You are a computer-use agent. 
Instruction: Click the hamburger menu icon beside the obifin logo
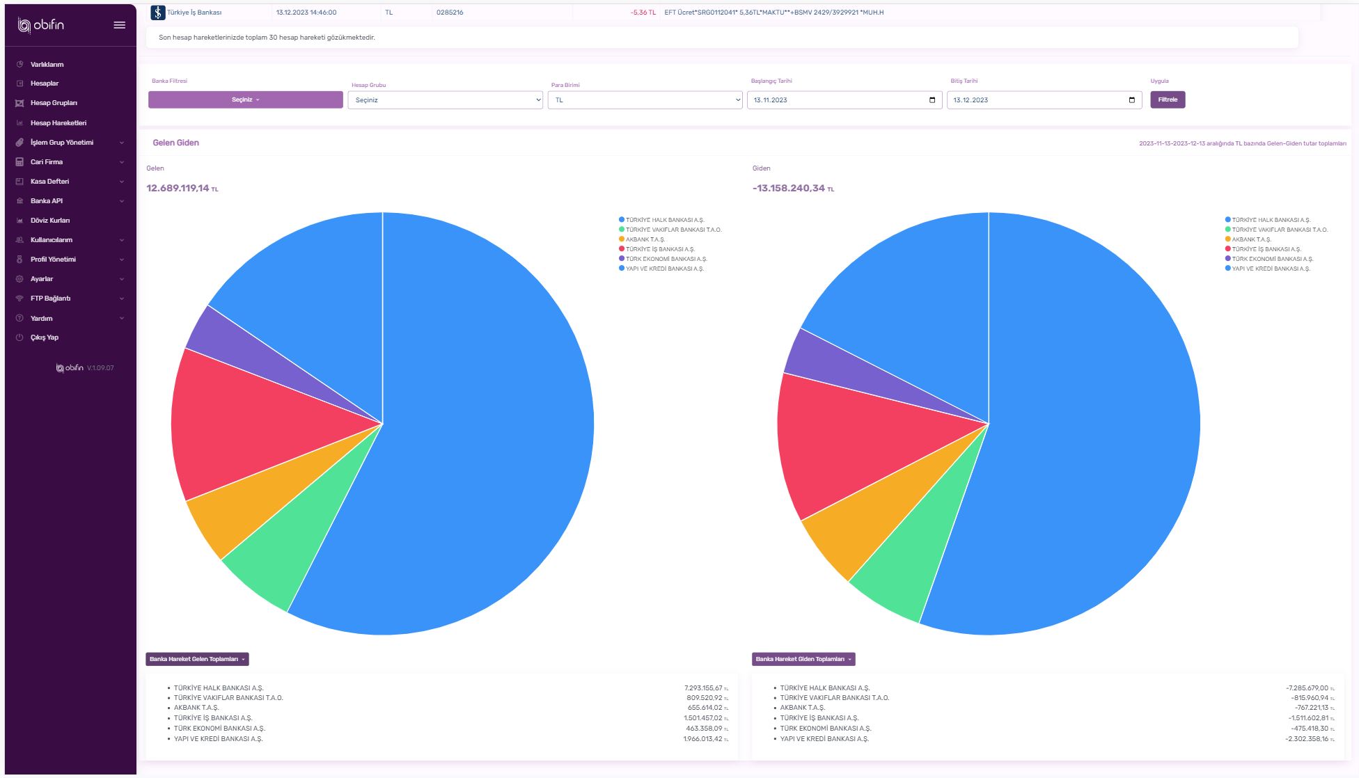click(x=120, y=25)
